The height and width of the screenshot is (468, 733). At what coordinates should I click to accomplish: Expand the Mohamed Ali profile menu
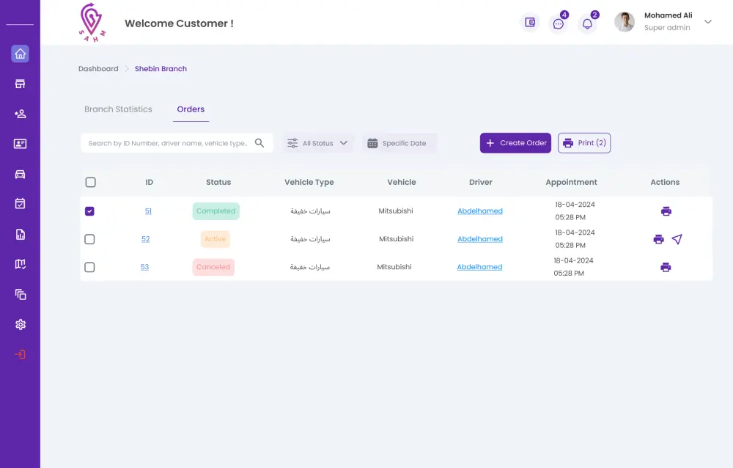(706, 22)
